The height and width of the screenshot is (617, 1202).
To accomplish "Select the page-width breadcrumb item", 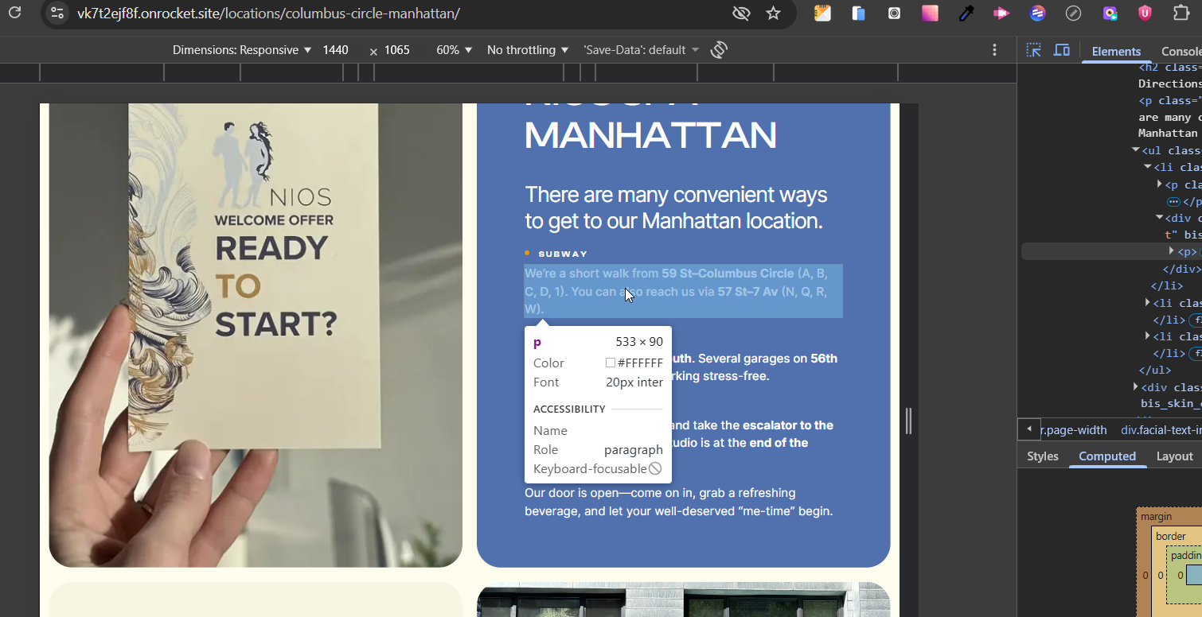I will point(1074,430).
